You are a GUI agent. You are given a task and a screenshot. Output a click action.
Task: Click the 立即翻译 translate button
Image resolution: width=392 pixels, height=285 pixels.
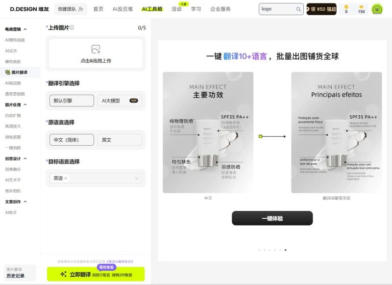[96, 275]
